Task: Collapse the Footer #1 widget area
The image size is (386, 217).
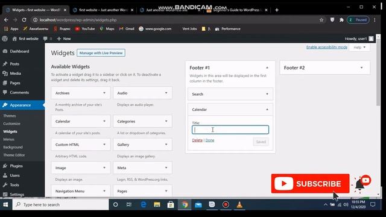Action: (x=267, y=68)
